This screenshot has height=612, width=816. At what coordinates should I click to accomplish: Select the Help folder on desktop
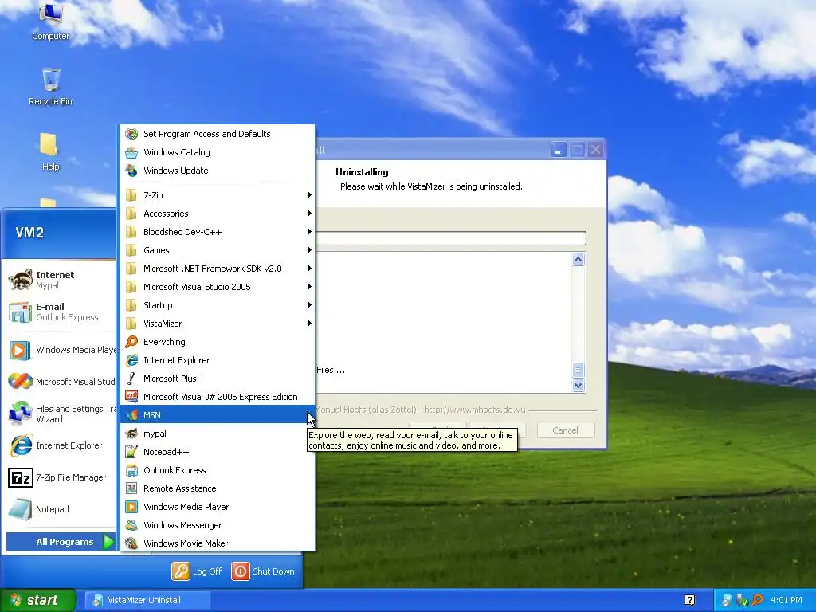coord(49,145)
